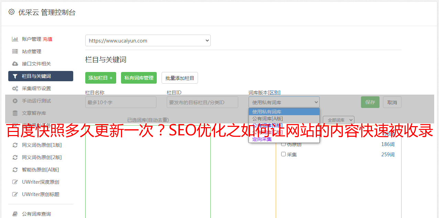This screenshot has height=218, width=439.
Task: Open the 259词 link
Action: pos(388,155)
